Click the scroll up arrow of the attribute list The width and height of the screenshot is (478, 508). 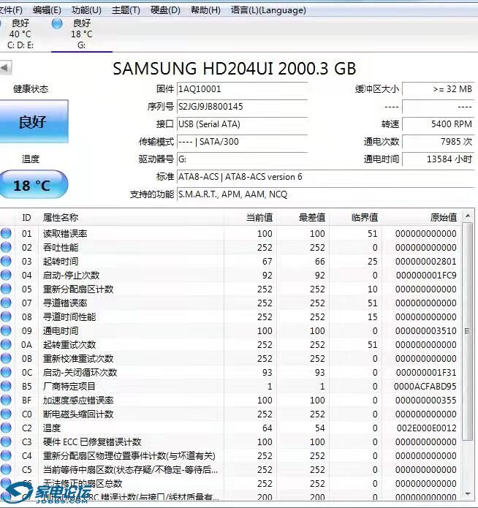click(x=467, y=216)
